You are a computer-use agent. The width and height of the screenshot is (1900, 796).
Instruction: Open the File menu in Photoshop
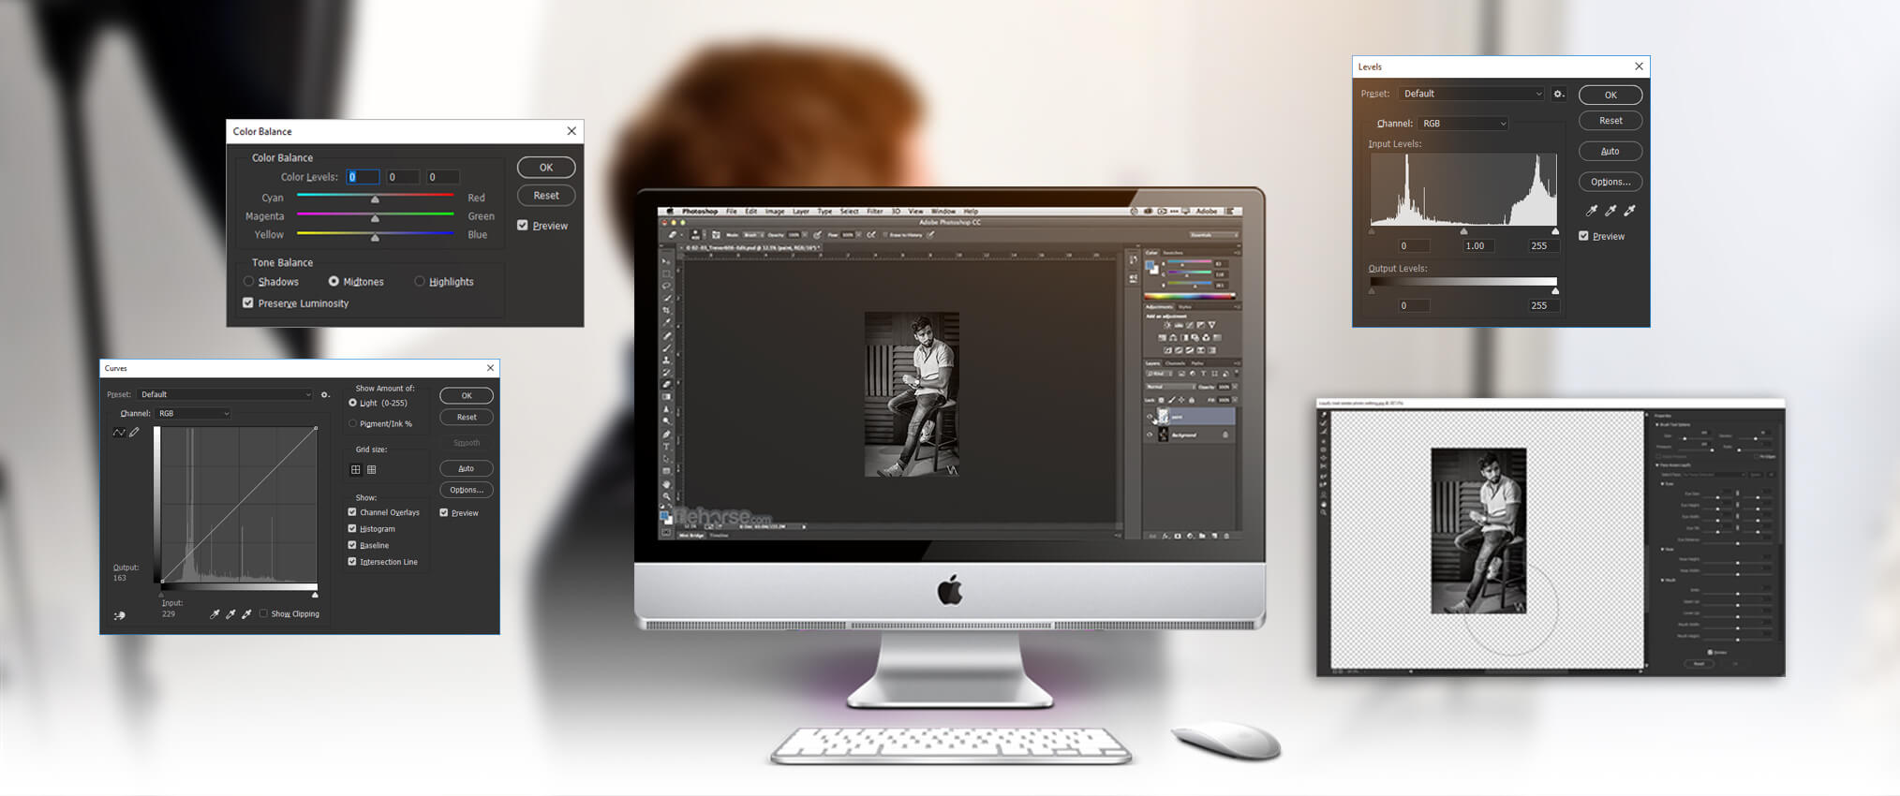[x=732, y=212]
